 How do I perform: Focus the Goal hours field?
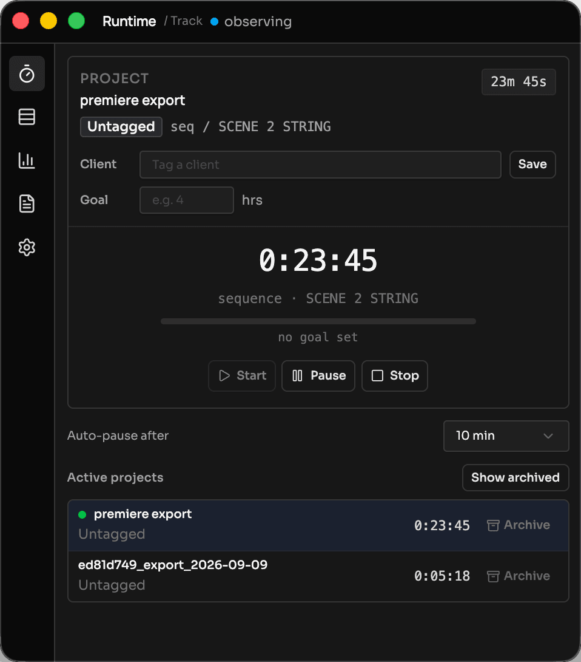pyautogui.click(x=187, y=200)
